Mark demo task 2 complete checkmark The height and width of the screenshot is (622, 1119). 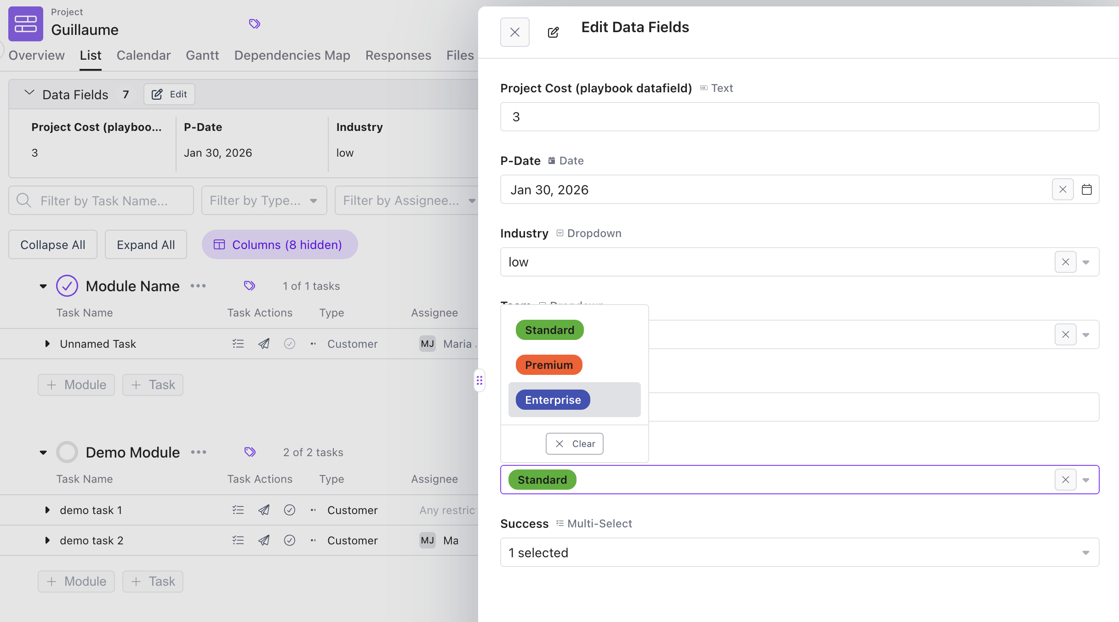click(x=289, y=540)
